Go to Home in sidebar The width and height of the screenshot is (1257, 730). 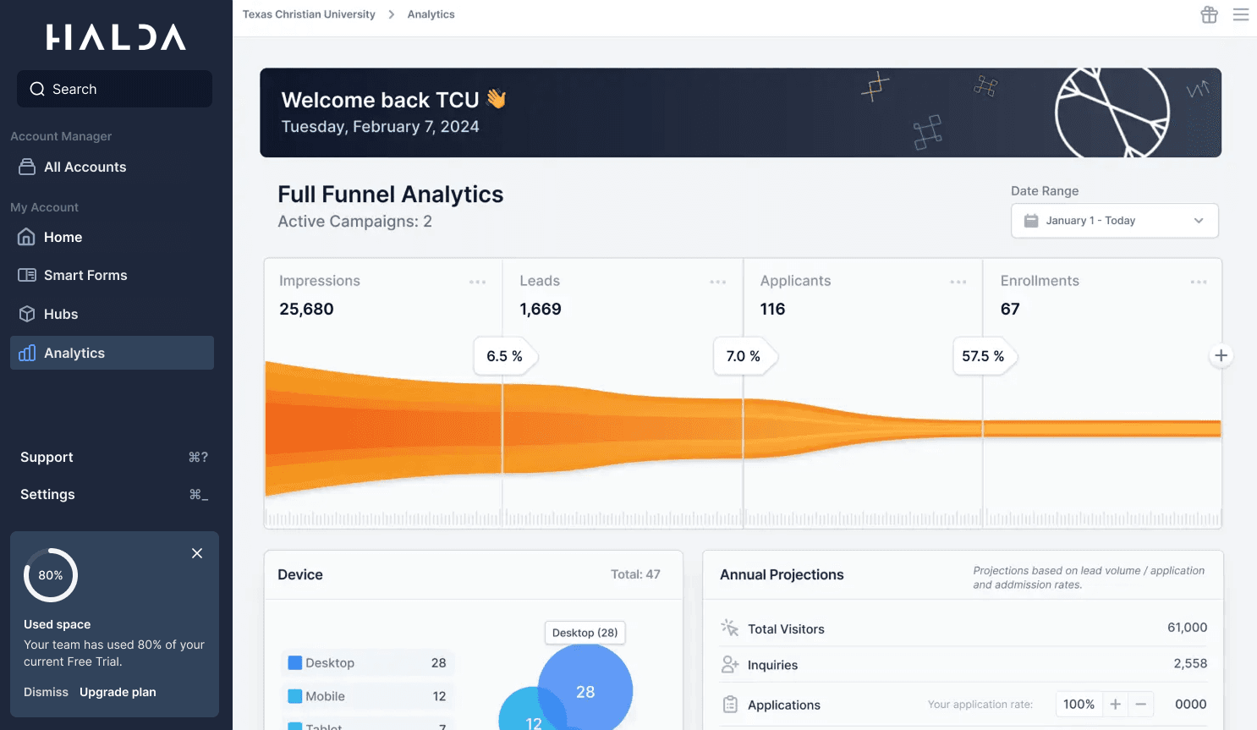coord(112,238)
